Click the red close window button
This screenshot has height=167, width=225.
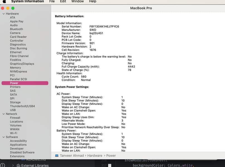[3, 8]
